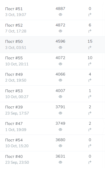This screenshot has width=105, height=170.
Task: Click the share arrow icon for Пост #47
Action: coord(90,129)
